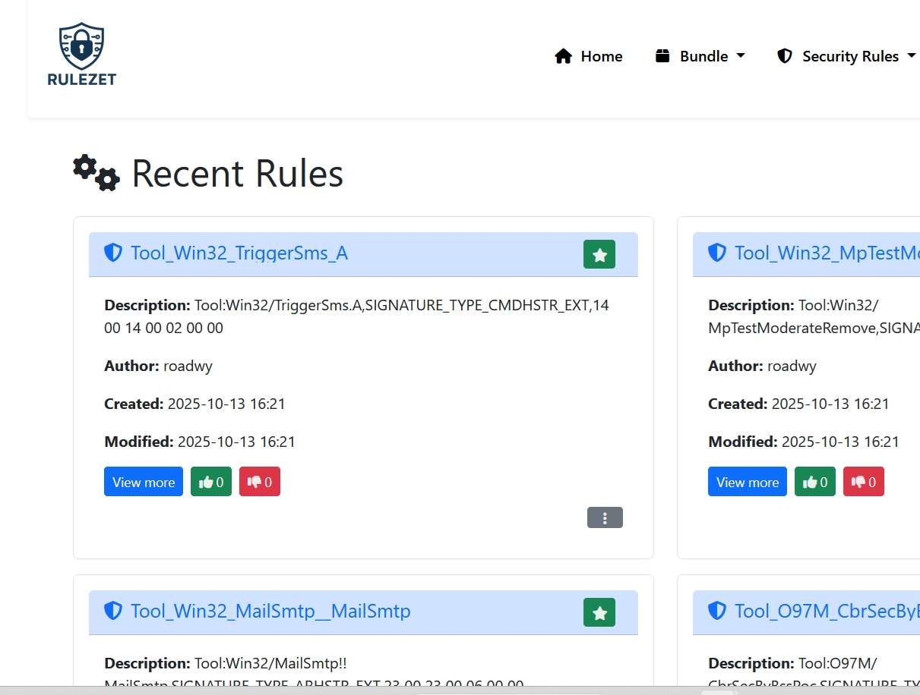
Task: Click View more on MpTestModerateRemove rule
Action: coord(748,482)
